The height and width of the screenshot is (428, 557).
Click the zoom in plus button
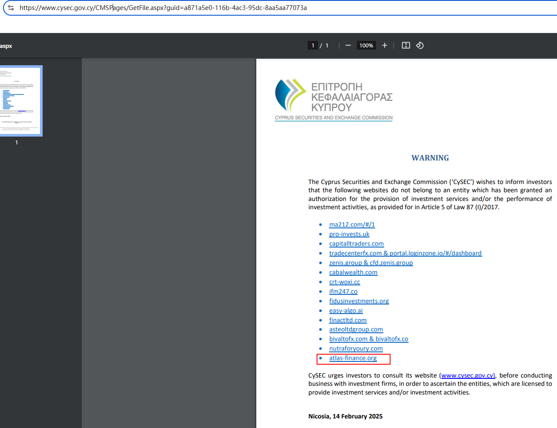tap(385, 45)
